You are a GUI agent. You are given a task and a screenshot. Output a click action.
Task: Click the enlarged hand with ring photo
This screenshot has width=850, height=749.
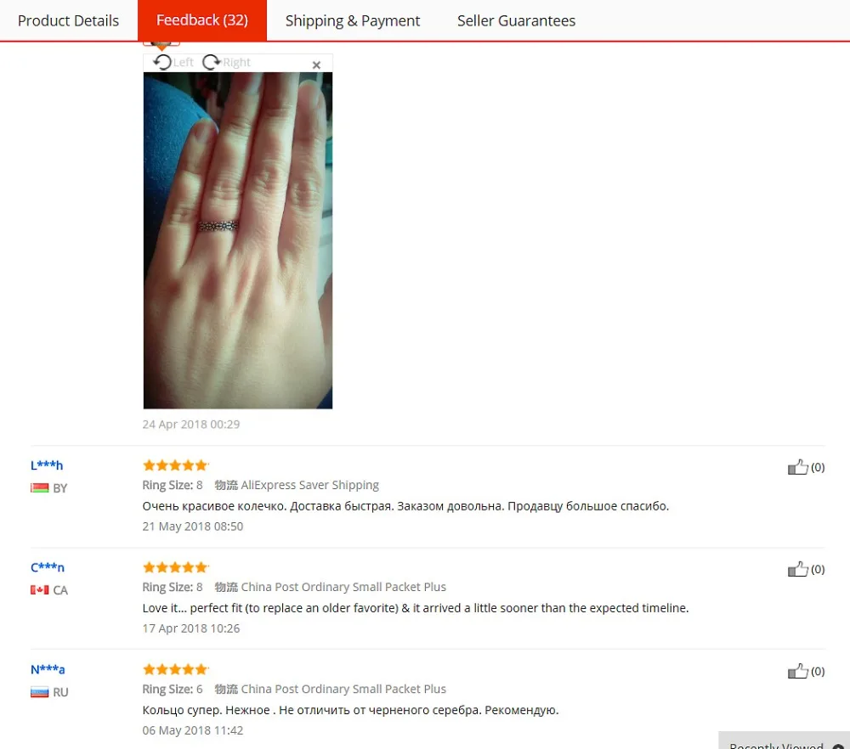237,240
